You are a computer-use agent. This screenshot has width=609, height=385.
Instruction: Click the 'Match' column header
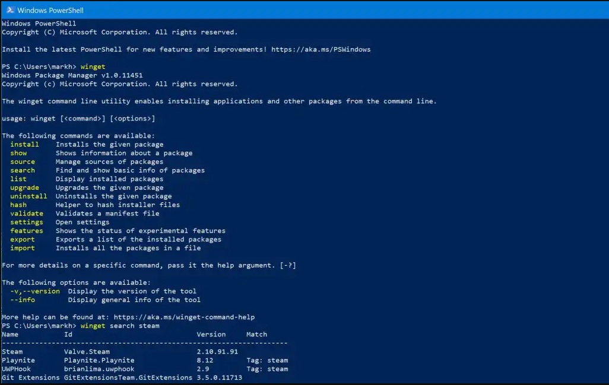(257, 334)
